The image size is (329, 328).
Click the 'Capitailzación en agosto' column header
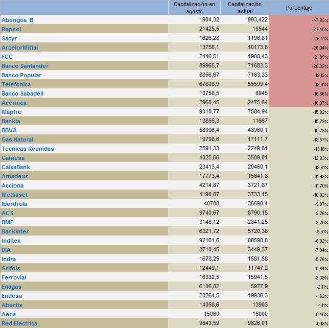(194, 8)
